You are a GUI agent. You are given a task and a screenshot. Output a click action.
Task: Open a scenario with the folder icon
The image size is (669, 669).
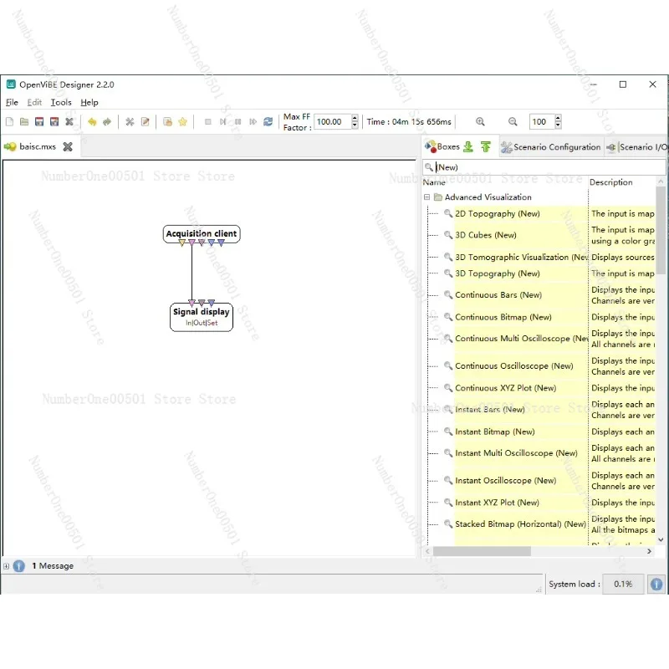[x=24, y=121]
